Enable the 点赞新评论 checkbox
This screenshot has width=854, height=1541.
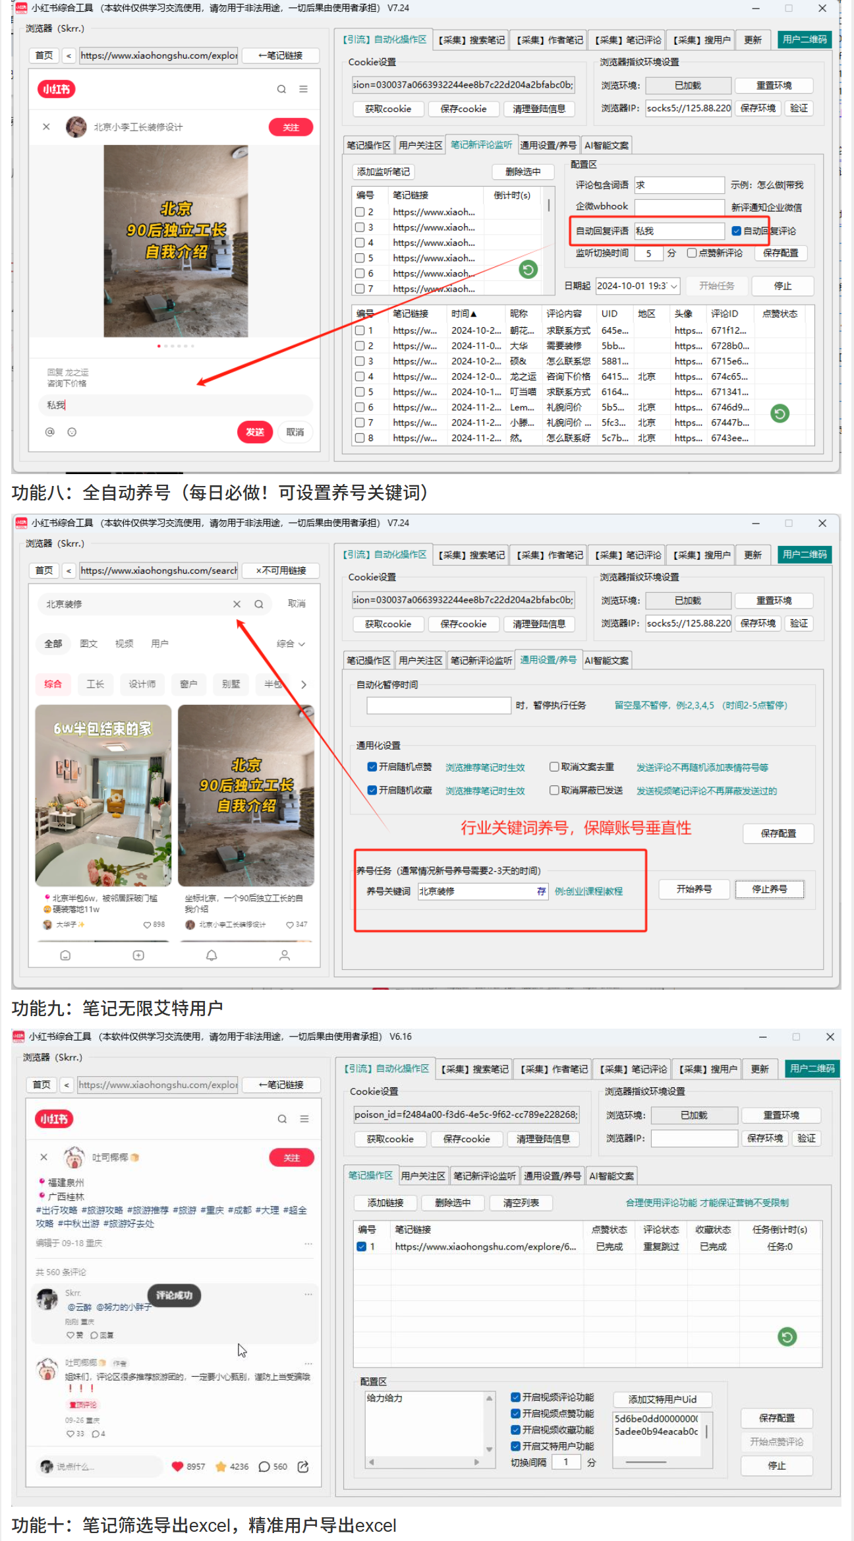692,253
